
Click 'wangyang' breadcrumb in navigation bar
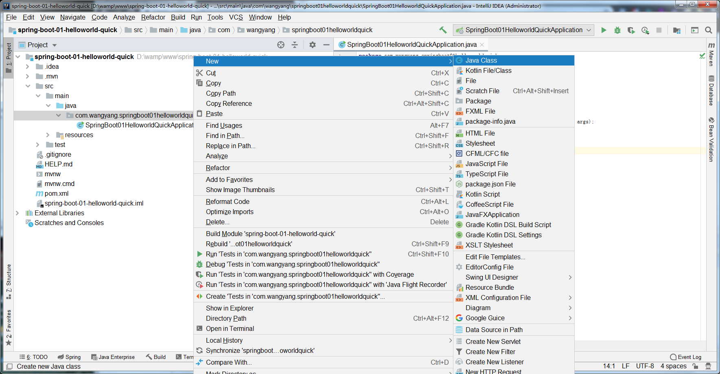(x=260, y=30)
